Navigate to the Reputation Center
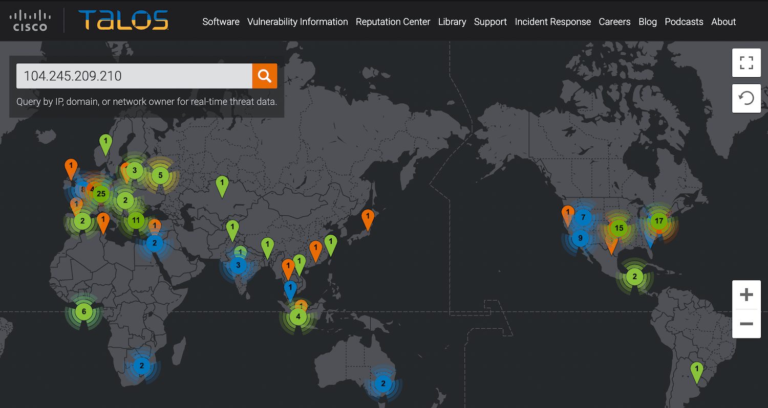The height and width of the screenshot is (408, 768). coord(393,21)
